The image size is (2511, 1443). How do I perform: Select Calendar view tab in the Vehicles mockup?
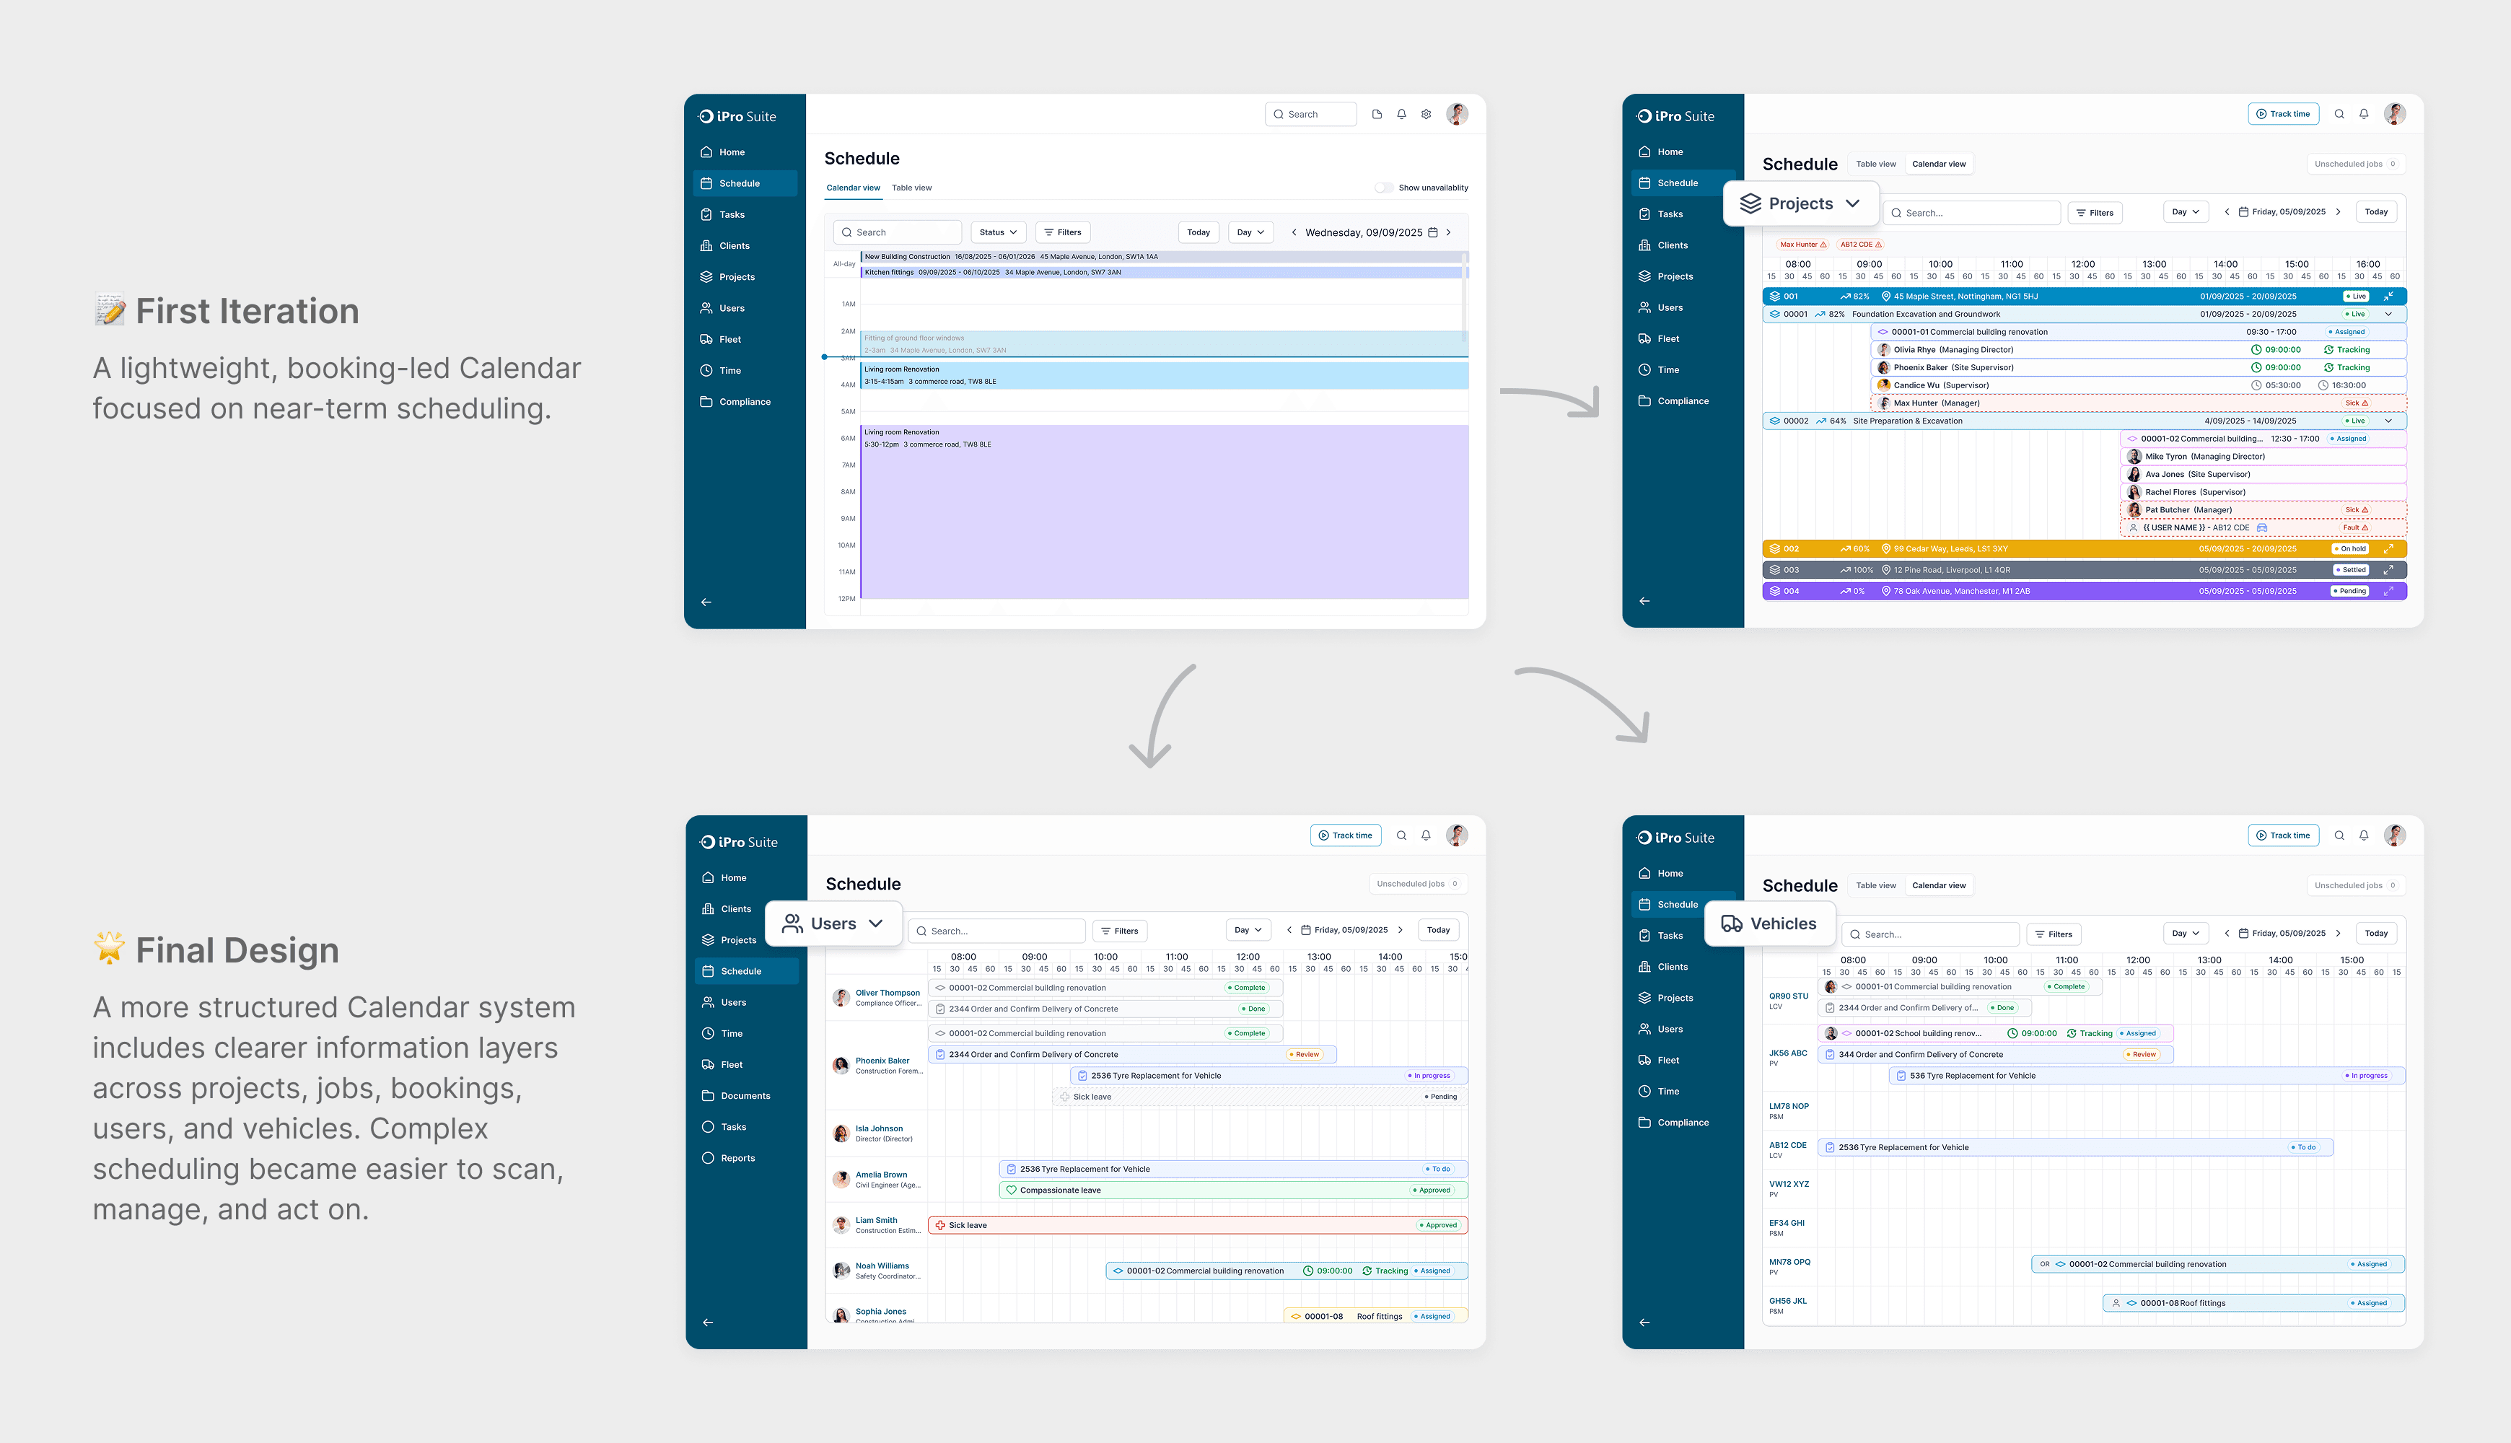point(1938,886)
